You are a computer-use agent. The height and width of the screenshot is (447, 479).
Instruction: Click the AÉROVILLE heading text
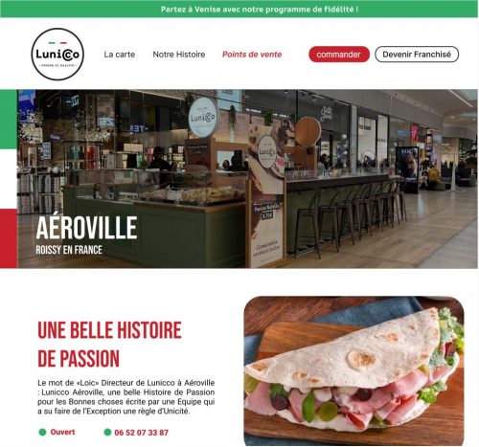click(x=86, y=228)
